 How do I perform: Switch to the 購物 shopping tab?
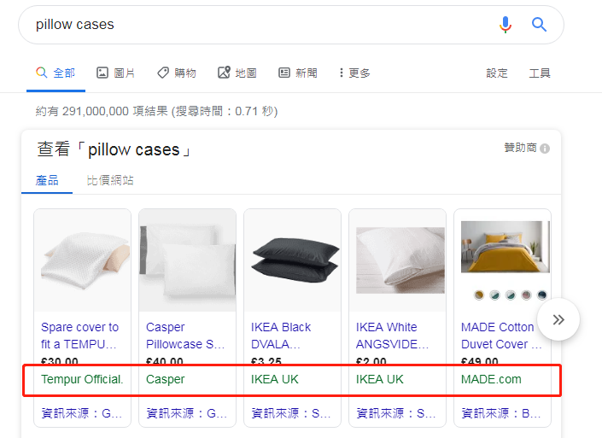[177, 73]
